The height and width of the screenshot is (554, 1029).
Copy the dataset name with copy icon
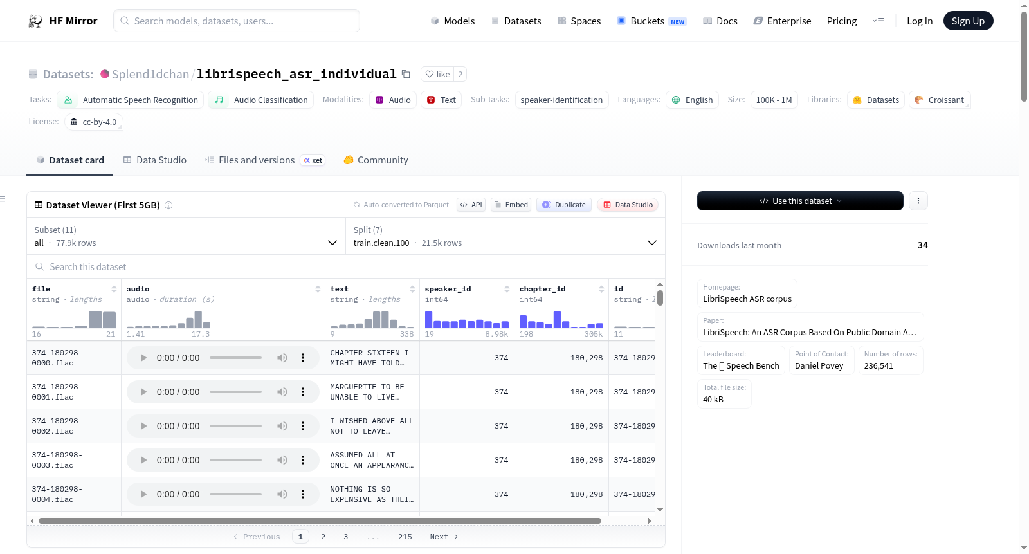[x=406, y=74]
